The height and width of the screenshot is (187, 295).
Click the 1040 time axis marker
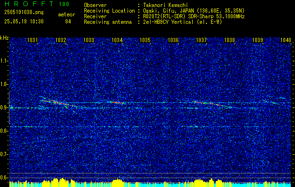coord(286,40)
